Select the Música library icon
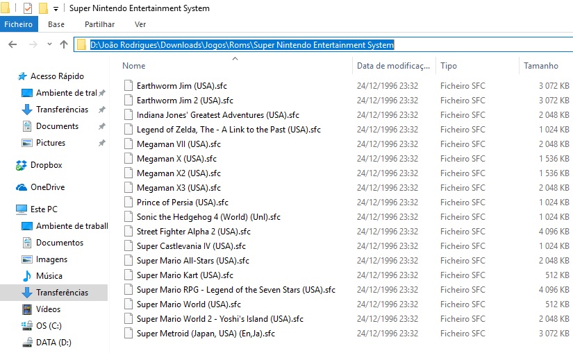 pos(26,276)
